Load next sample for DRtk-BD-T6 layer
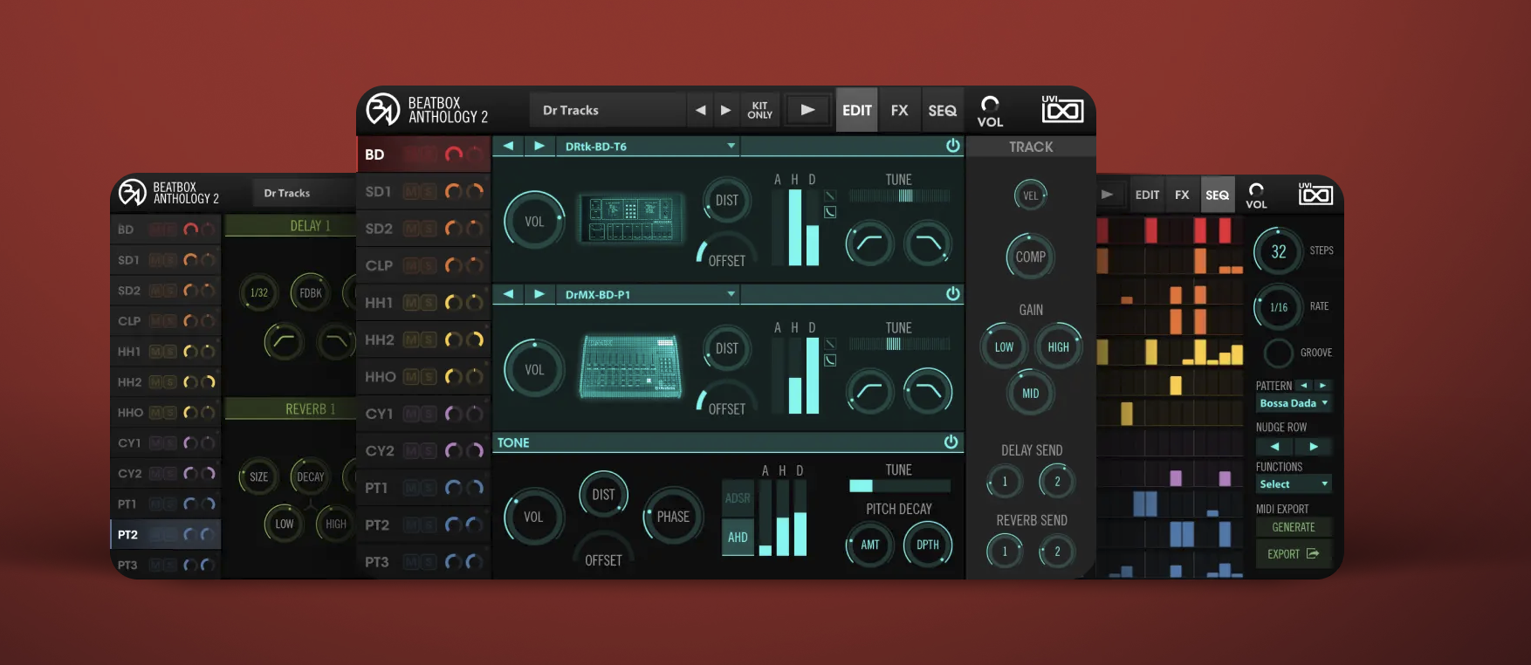The width and height of the screenshot is (1531, 665). (x=539, y=146)
